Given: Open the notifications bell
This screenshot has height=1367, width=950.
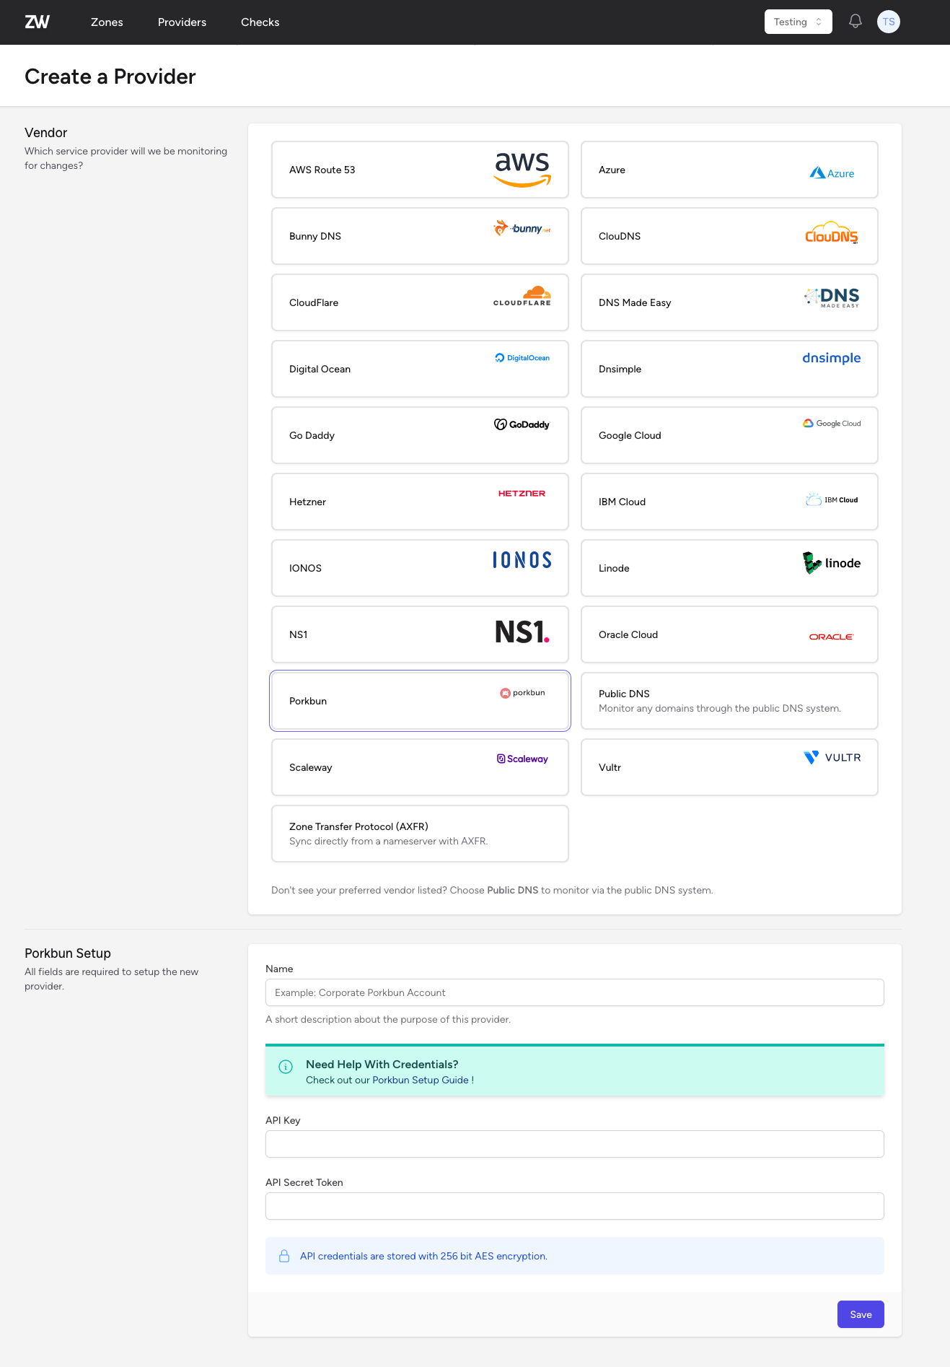Looking at the screenshot, I should 855,22.
